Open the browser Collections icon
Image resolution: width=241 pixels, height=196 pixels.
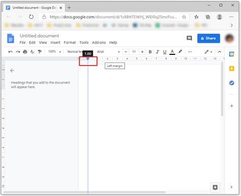pos(208,17)
